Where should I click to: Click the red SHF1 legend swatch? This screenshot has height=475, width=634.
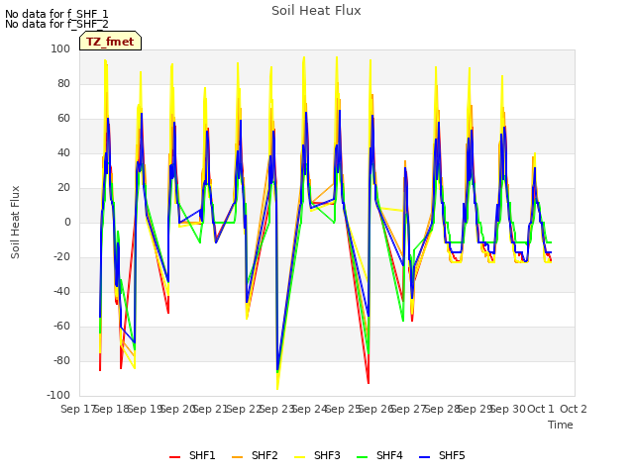(x=174, y=457)
